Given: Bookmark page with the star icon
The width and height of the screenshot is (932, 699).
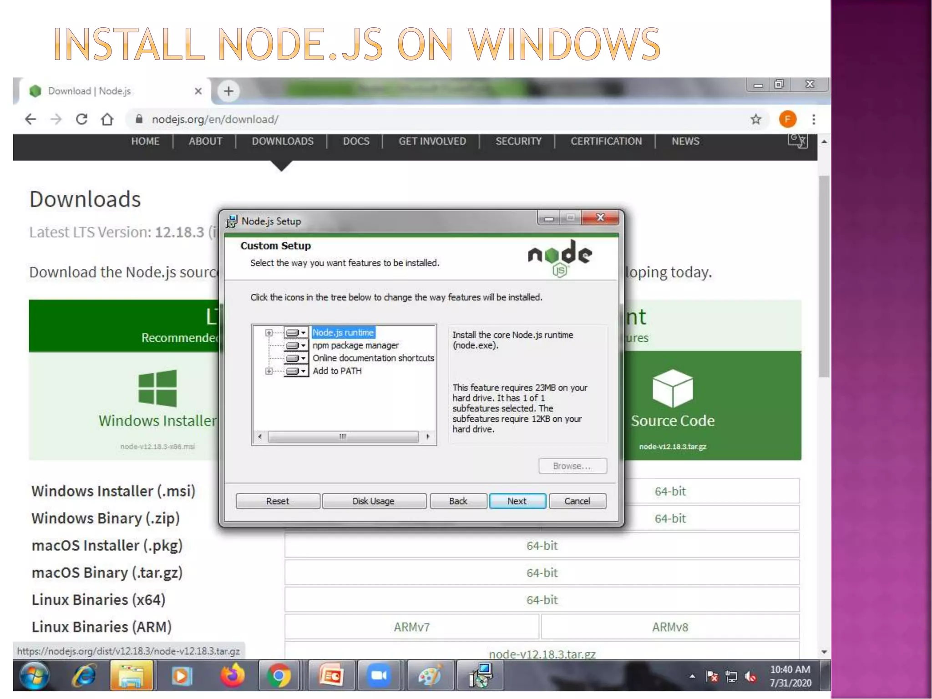Looking at the screenshot, I should click(756, 119).
